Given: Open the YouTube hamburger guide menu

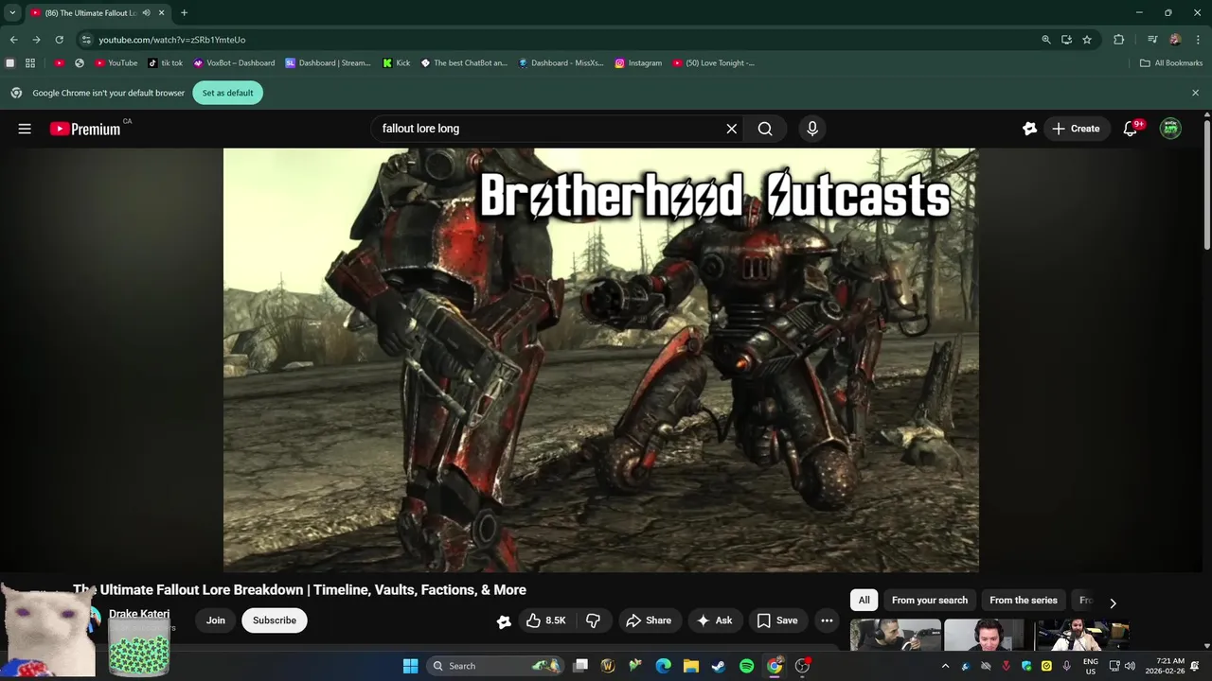Looking at the screenshot, I should pyautogui.click(x=25, y=129).
